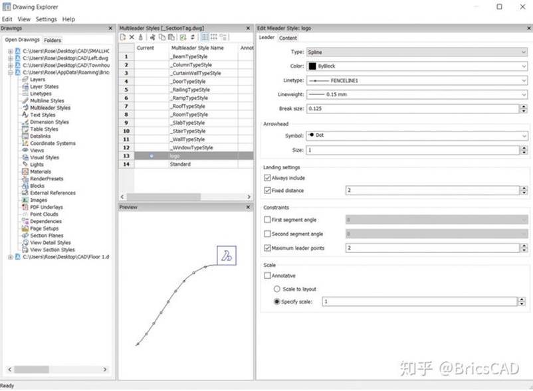Open Blocks in the drawing tree
Image resolution: width=533 pixels, height=391 pixels.
(37, 186)
